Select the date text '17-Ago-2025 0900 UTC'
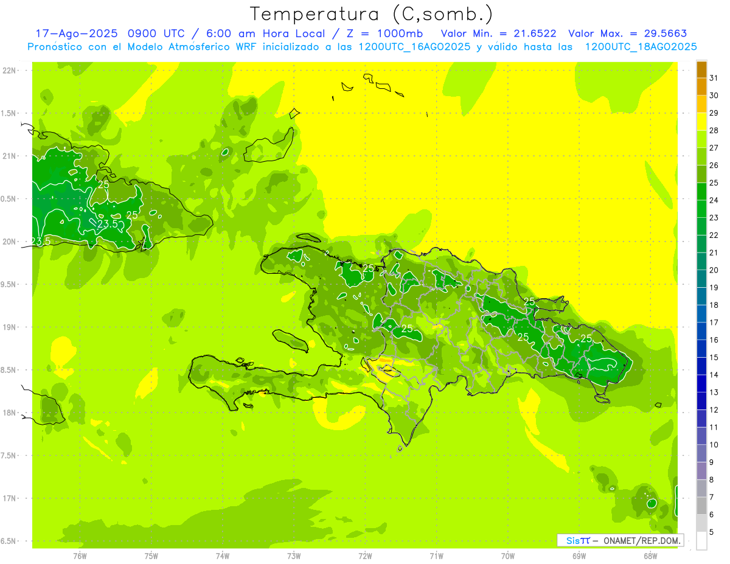 (111, 33)
